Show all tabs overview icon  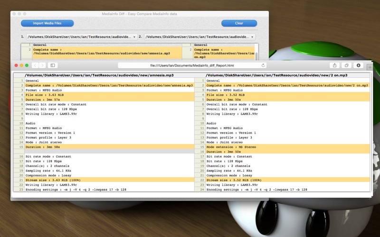tap(347, 65)
